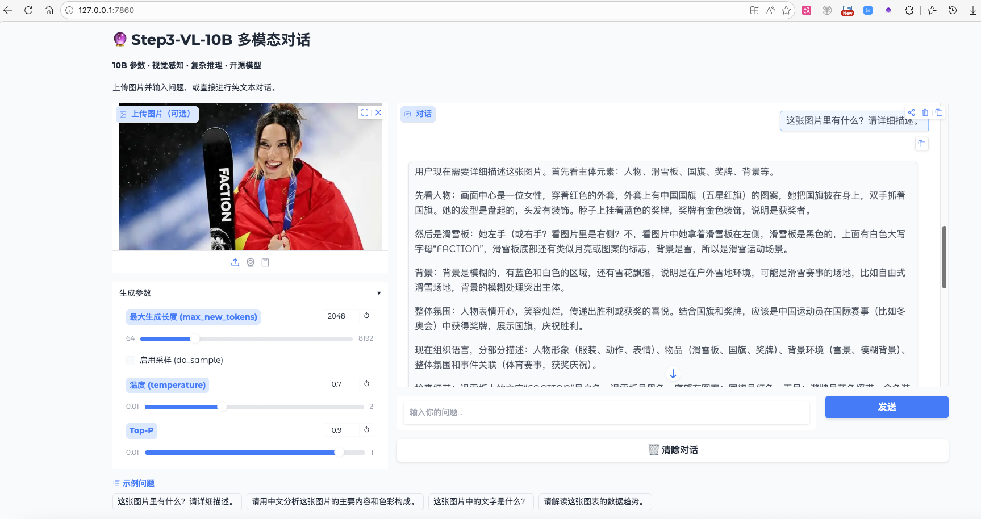Screen dimensions: 981x519
Task: Choose example prompt asking about image text
Action: 481,502
